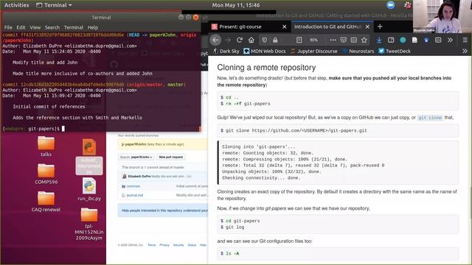Open Terminal app menu in top bar
Image resolution: width=472 pixels, height=265 pixels.
point(54,5)
